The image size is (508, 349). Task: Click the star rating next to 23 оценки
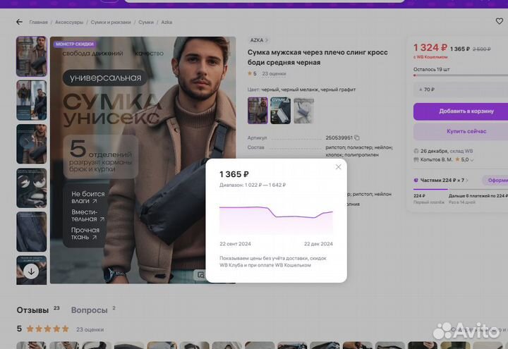coord(251,73)
